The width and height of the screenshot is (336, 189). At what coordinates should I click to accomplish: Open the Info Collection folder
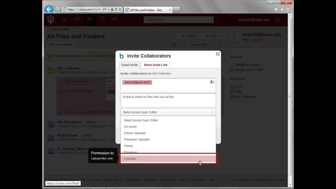(x=68, y=68)
